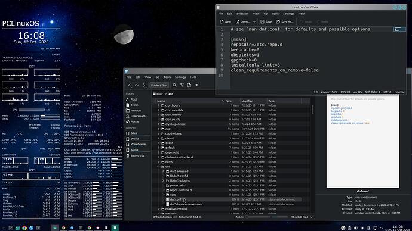Open Chrome from the taskbar launcher

24,228
